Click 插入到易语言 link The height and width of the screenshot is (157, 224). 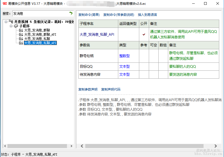(147, 15)
